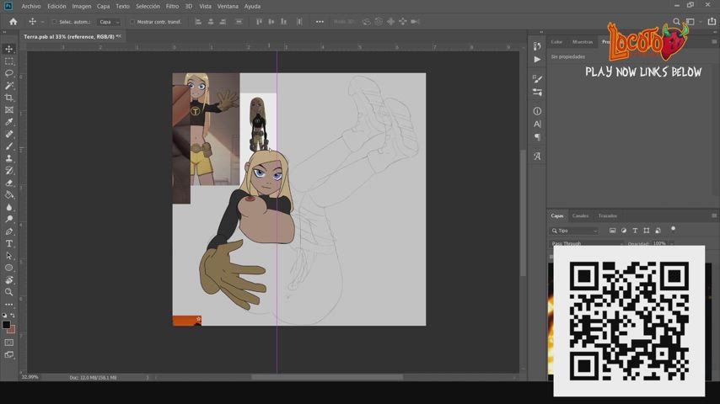Screen dimensions: 720x404
Task: Toggle adjustment layer filter in Capas
Action: (x=624, y=231)
